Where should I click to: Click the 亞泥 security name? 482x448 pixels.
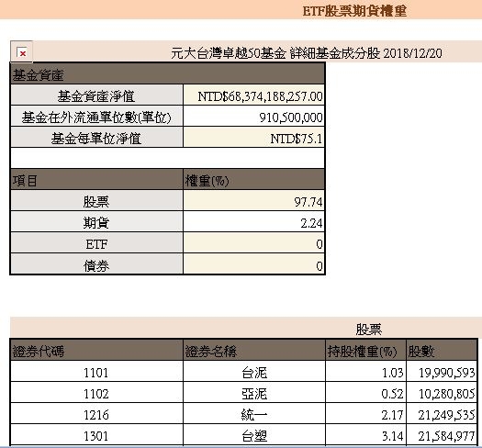(x=254, y=394)
